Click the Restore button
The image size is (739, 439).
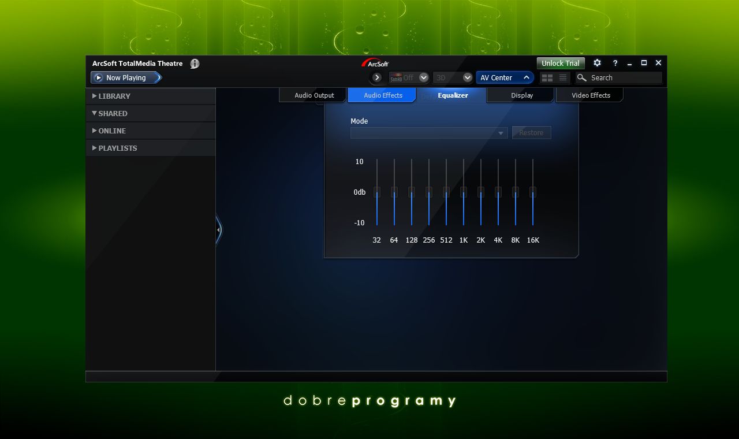(531, 133)
